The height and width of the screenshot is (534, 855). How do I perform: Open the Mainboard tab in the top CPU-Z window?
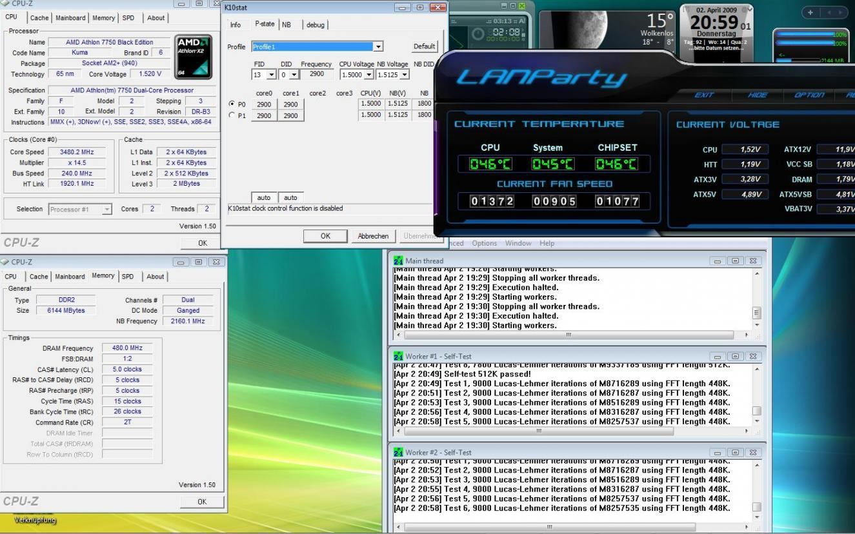click(x=70, y=18)
